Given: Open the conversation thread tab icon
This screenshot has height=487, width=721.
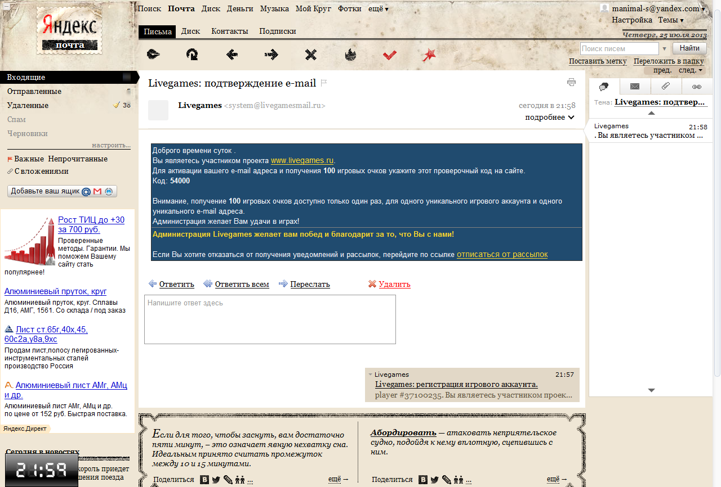Looking at the screenshot, I should 604,87.
